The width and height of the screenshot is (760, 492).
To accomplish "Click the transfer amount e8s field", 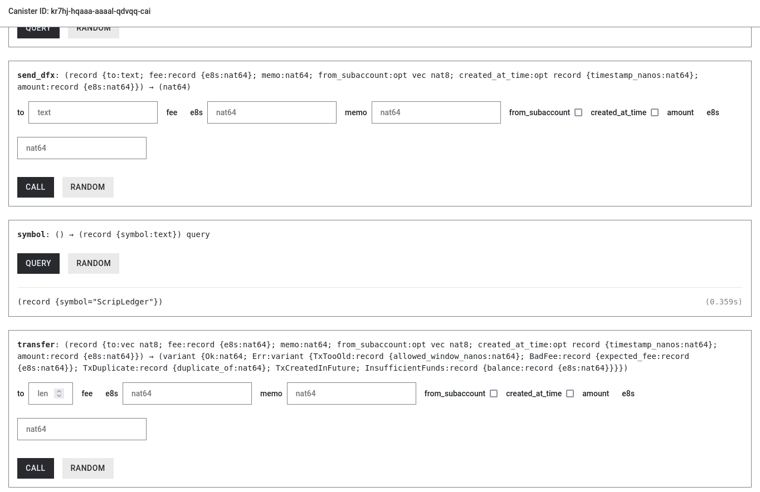I will [82, 429].
